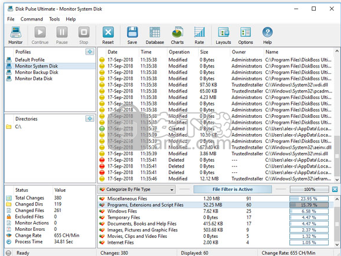Screen dimensions: 341x256
Task: Select Images, Pictures and Graphic Files row
Action: click(216, 230)
